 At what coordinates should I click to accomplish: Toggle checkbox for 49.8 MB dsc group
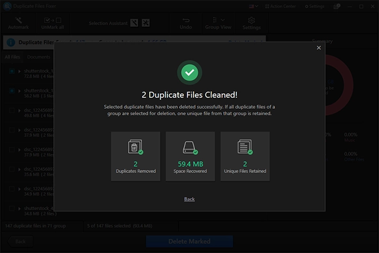pos(12,110)
